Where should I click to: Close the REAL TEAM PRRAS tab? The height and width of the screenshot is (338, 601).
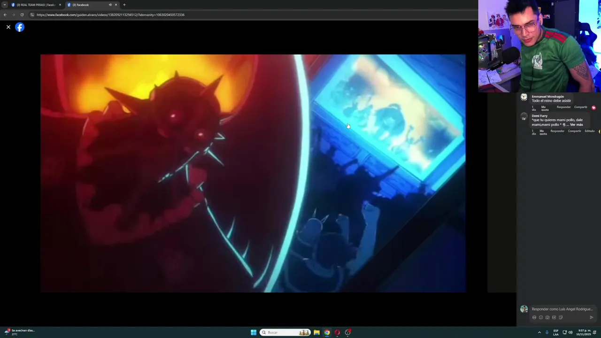60,5
